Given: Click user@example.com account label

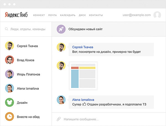Looking at the screenshot, I should click(x=137, y=15).
